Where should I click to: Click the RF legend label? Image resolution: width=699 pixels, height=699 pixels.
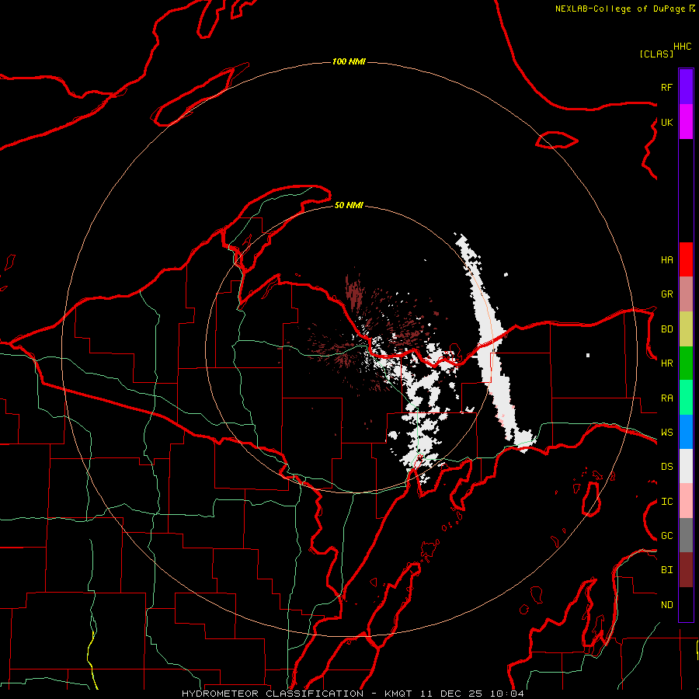pos(666,87)
